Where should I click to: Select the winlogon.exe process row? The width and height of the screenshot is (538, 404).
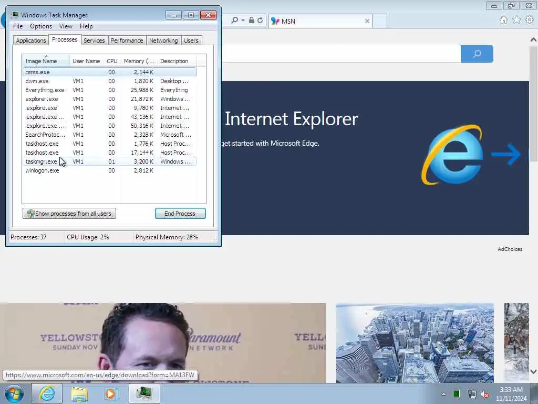(109, 170)
